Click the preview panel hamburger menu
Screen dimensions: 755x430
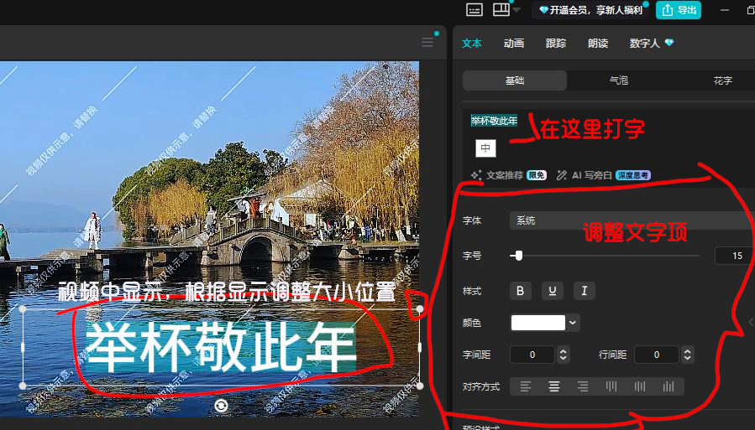[x=427, y=43]
